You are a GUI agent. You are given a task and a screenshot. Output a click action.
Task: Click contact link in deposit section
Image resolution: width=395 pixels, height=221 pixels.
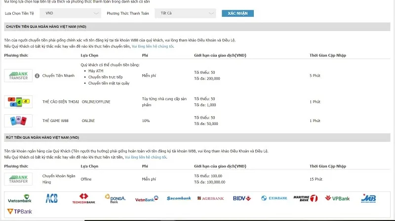point(153,46)
